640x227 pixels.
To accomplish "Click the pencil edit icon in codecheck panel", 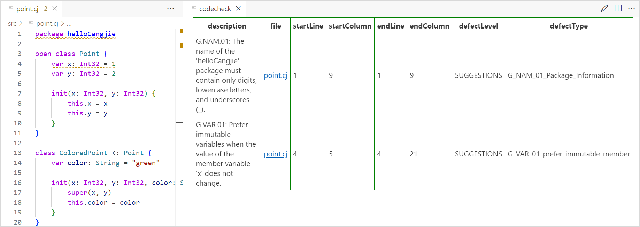I will click(604, 8).
